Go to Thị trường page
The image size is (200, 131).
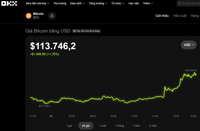pyautogui.click(x=60, y=3)
